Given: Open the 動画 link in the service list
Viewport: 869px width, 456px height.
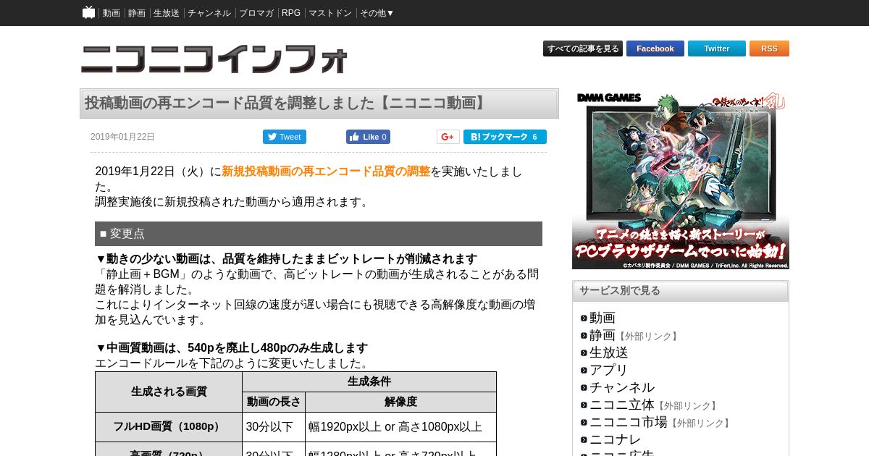Looking at the screenshot, I should click(603, 318).
